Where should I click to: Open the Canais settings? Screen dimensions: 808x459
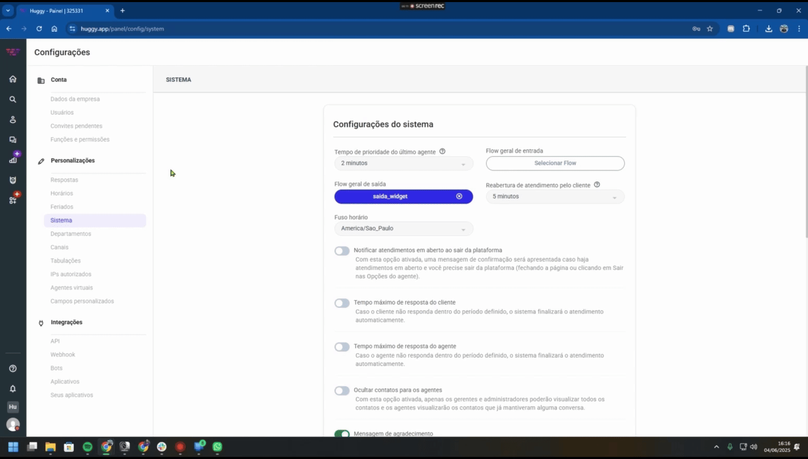(59, 247)
